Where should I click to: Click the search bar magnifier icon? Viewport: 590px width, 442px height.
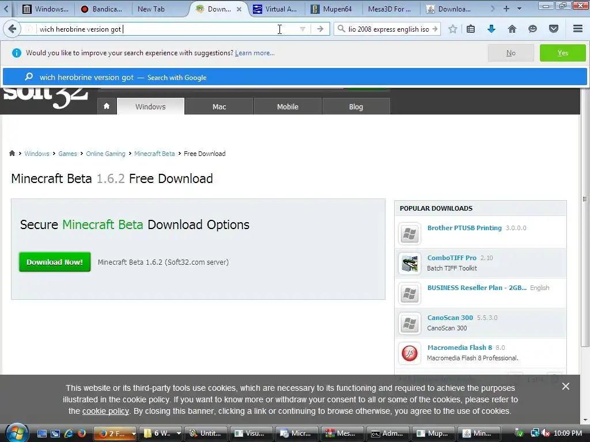341,29
